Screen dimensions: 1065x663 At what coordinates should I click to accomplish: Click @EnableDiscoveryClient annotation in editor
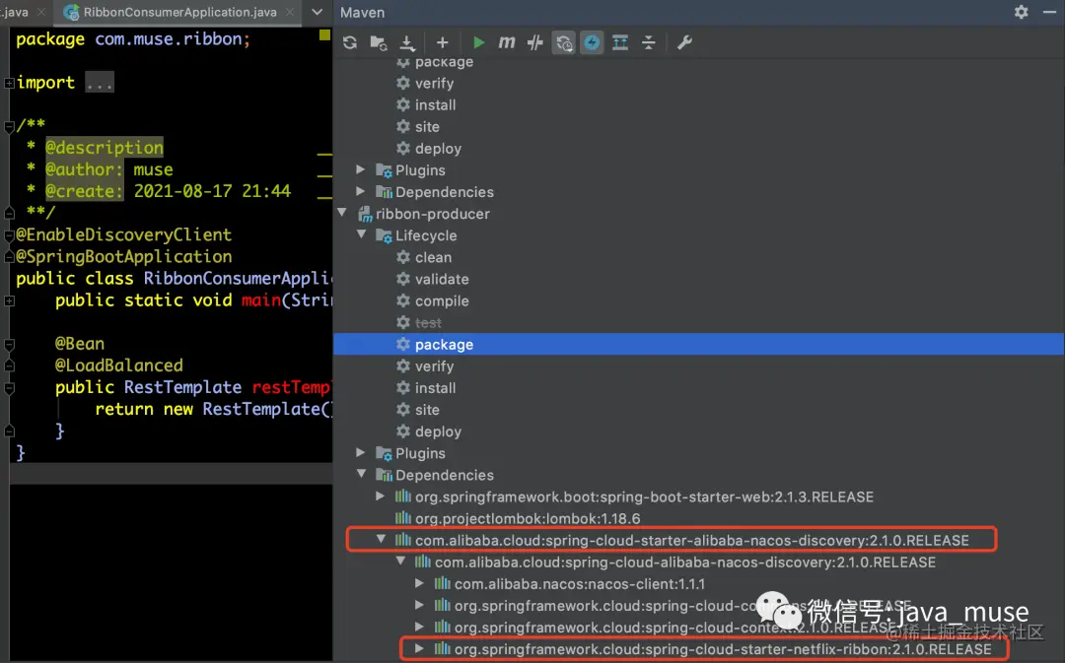click(123, 234)
